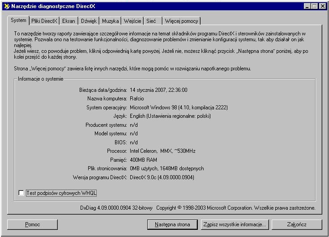The width and height of the screenshot is (329, 237).
Task: Click the 400MB RAM memory value
Action: (143, 160)
